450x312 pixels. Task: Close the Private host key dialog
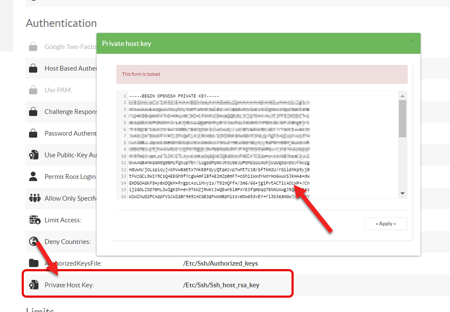[412, 41]
